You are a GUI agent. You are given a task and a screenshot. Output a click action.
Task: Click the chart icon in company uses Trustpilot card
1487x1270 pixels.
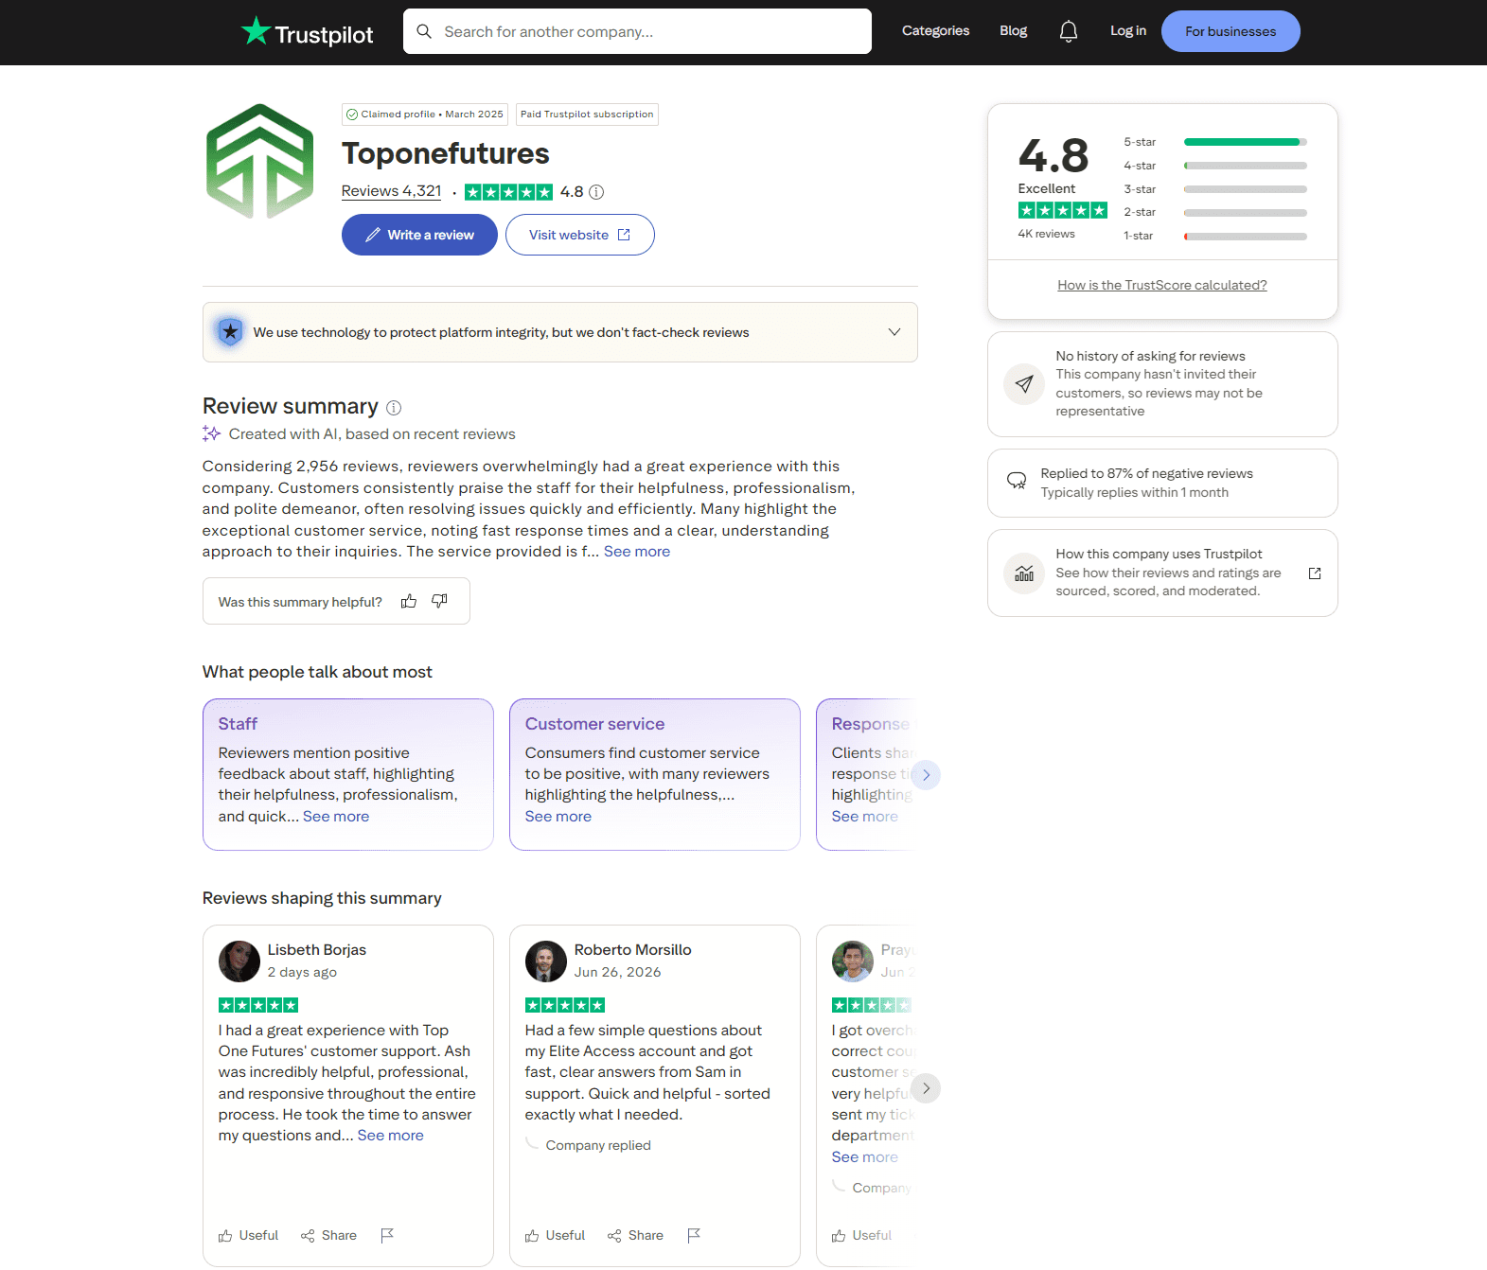[1024, 573]
